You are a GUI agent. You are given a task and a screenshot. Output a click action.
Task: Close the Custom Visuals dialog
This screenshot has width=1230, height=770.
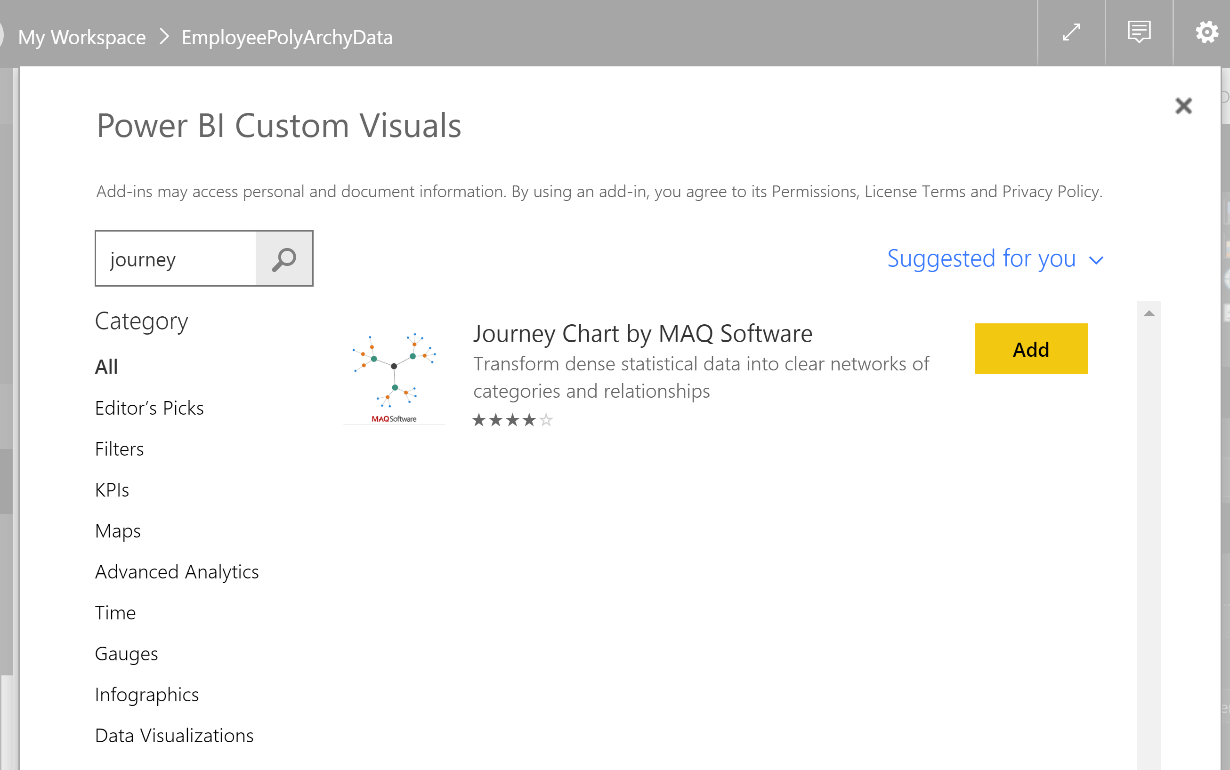pos(1183,106)
